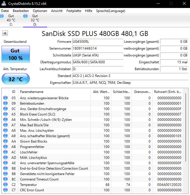Screen dimensions: 190x195
Task: Click status orb for Löschfehler row
Action: pos(5,152)
